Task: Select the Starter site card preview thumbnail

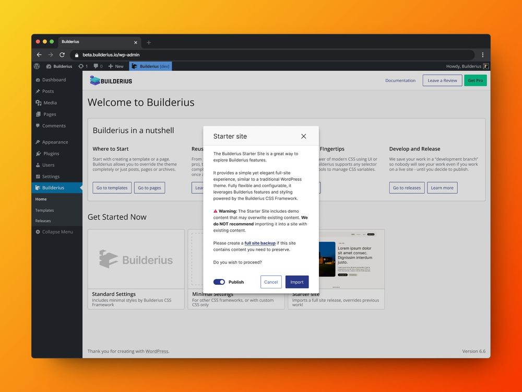Action: pos(351,259)
